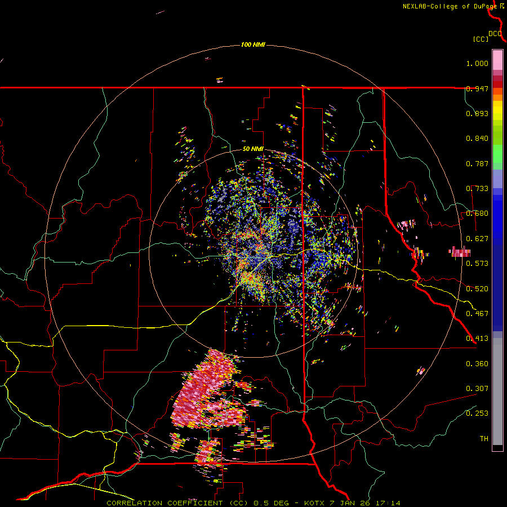
Task: Click the 0.360 legend value
Action: [x=477, y=364]
